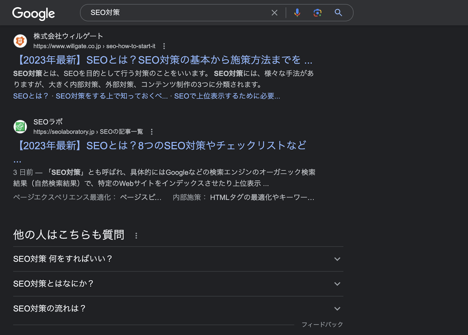
Task: Click the site name SEOラボ
Action: pyautogui.click(x=48, y=122)
